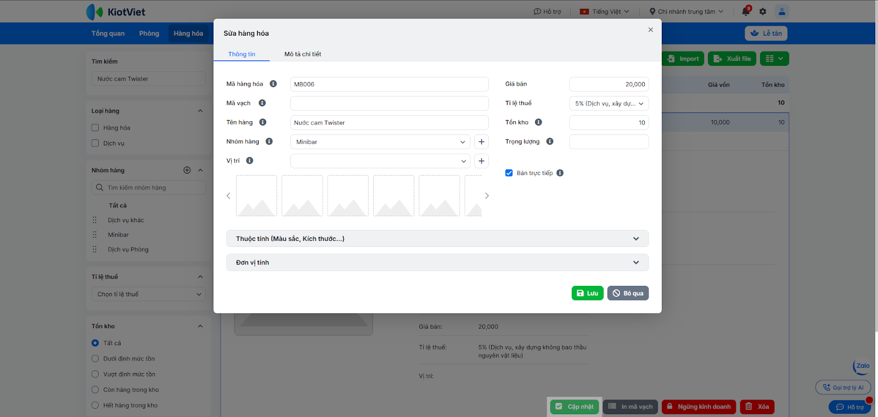
Task: Switch to the Mô tả chi tiết tab
Action: [303, 54]
